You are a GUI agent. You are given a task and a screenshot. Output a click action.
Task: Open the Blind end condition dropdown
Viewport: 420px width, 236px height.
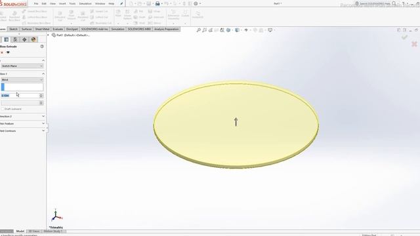coord(22,80)
